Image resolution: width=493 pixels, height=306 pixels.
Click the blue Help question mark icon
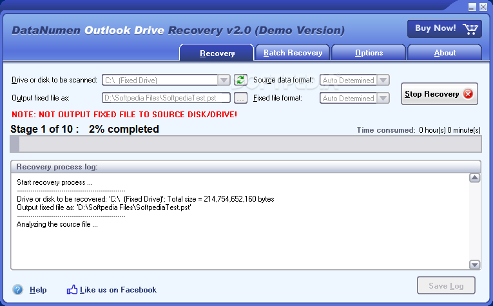18,289
